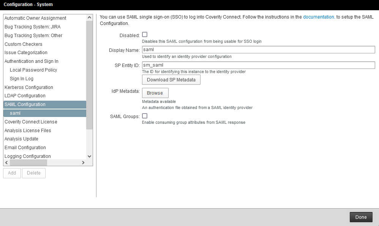The image size is (379, 226).
Task: Click Download SP Metadata button
Action: pos(171,79)
